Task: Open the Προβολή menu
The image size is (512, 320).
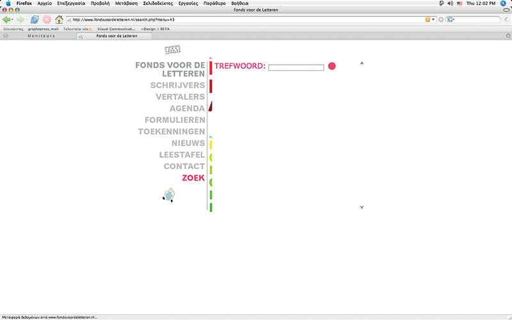Action: [100, 3]
